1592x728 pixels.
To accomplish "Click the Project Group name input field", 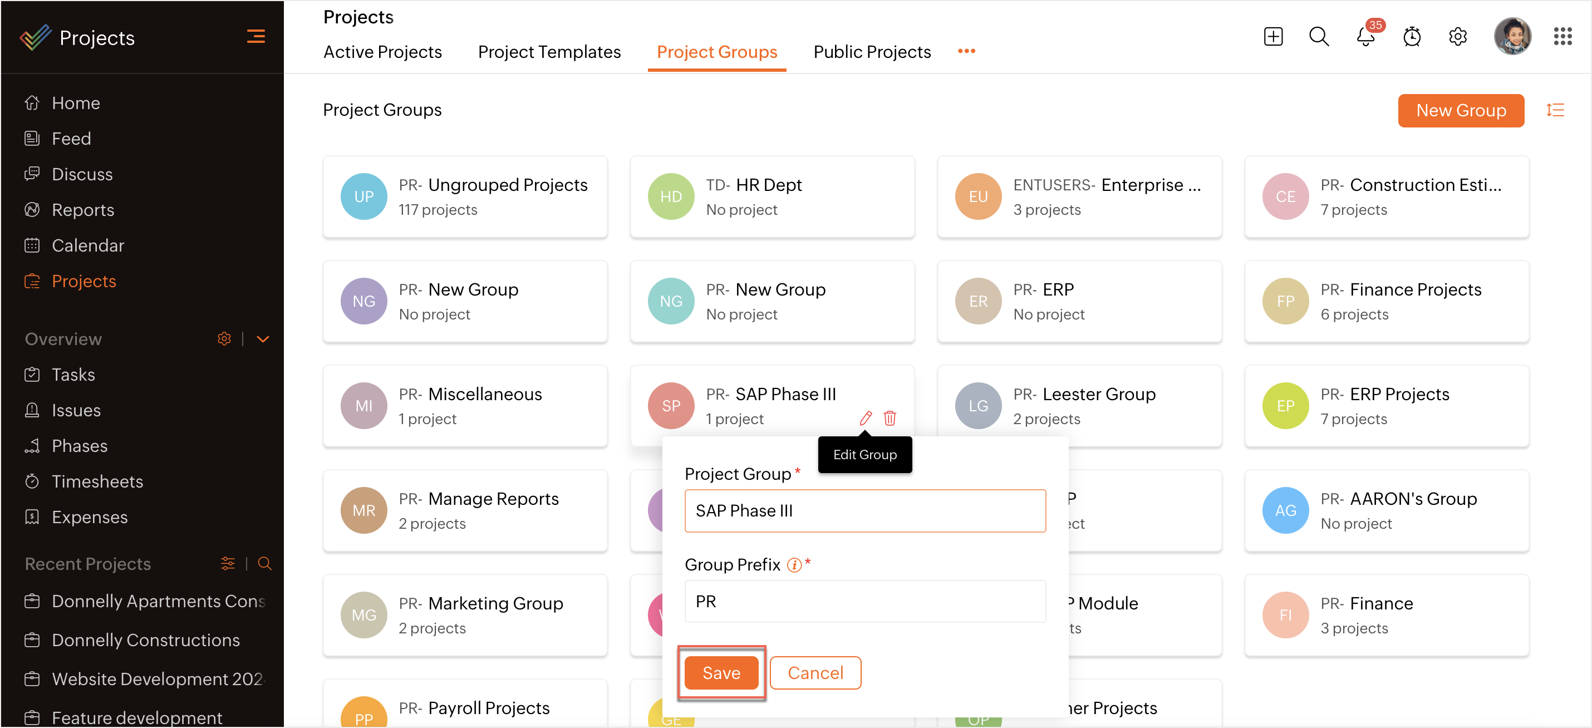I will pyautogui.click(x=864, y=510).
